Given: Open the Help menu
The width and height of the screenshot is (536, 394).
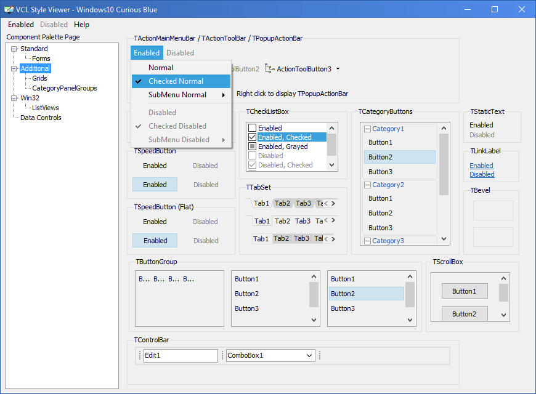Looking at the screenshot, I should 81,25.
